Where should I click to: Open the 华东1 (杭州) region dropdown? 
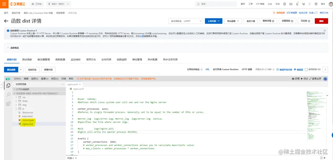[58, 4]
